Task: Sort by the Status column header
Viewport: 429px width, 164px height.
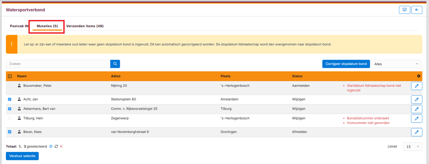Action: pyautogui.click(x=297, y=76)
